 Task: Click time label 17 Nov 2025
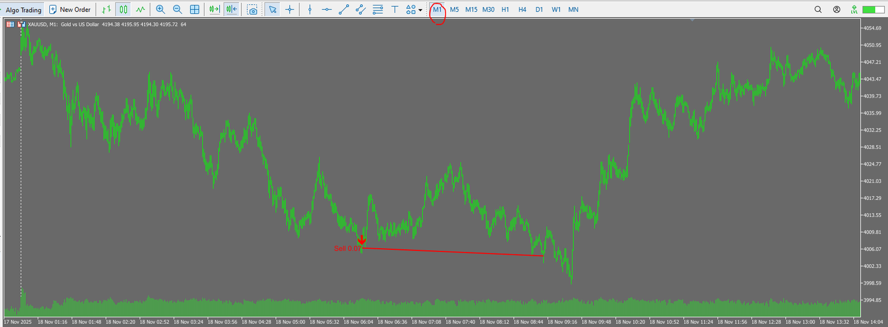click(18, 322)
